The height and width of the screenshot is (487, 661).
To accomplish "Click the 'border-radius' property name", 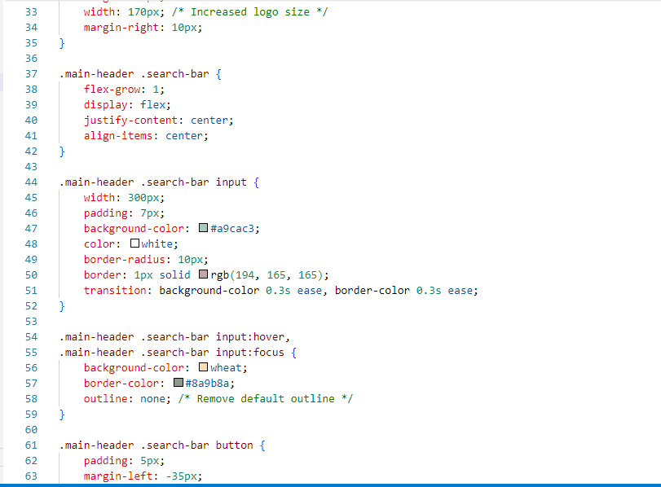I will coord(125,260).
